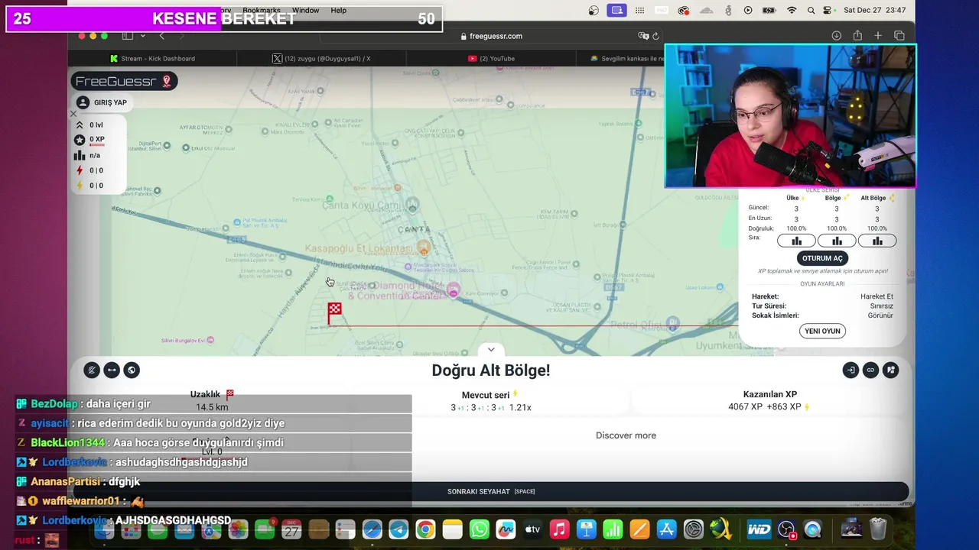Click Uzaklık 14.5 km distance text
This screenshot has height=550, width=979.
[x=212, y=407]
